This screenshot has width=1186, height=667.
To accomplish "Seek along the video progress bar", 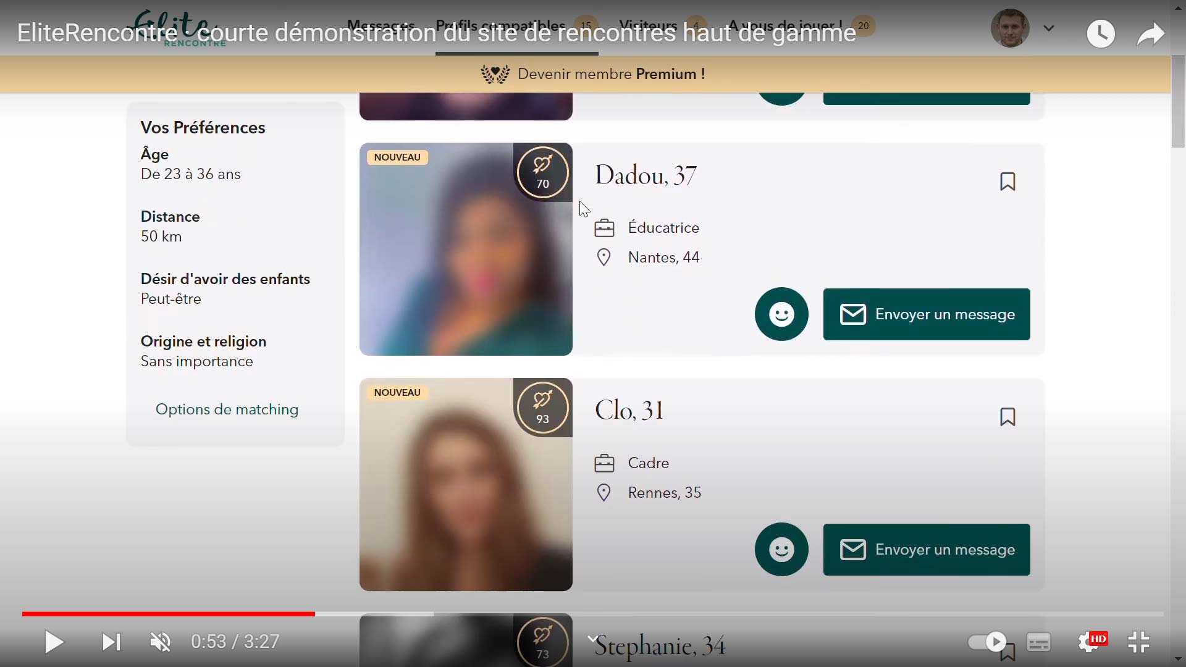I will point(593,614).
